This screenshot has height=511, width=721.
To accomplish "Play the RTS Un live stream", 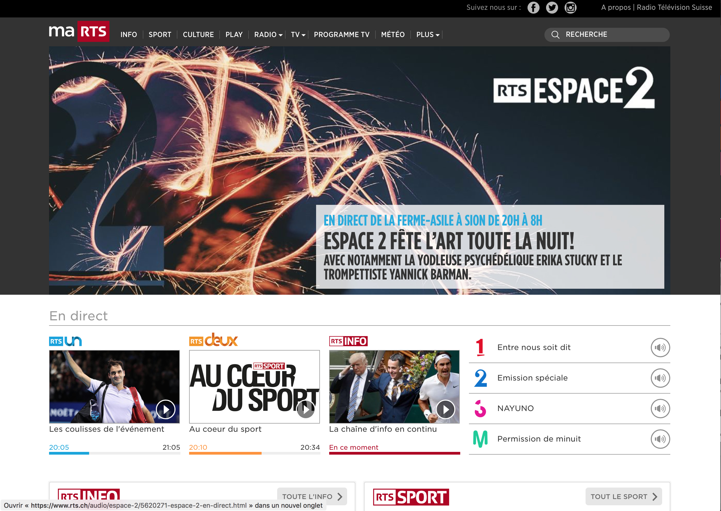I will [x=166, y=409].
